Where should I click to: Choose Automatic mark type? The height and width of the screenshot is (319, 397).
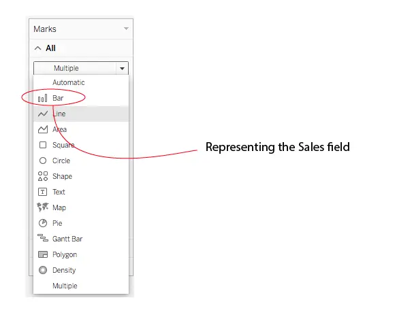pyautogui.click(x=68, y=82)
